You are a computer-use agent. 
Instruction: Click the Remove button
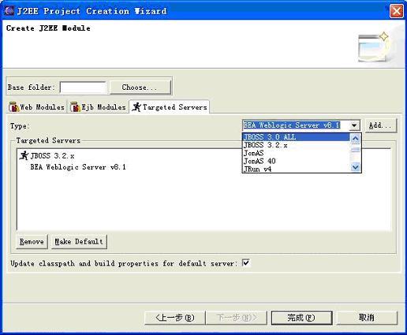(x=32, y=241)
